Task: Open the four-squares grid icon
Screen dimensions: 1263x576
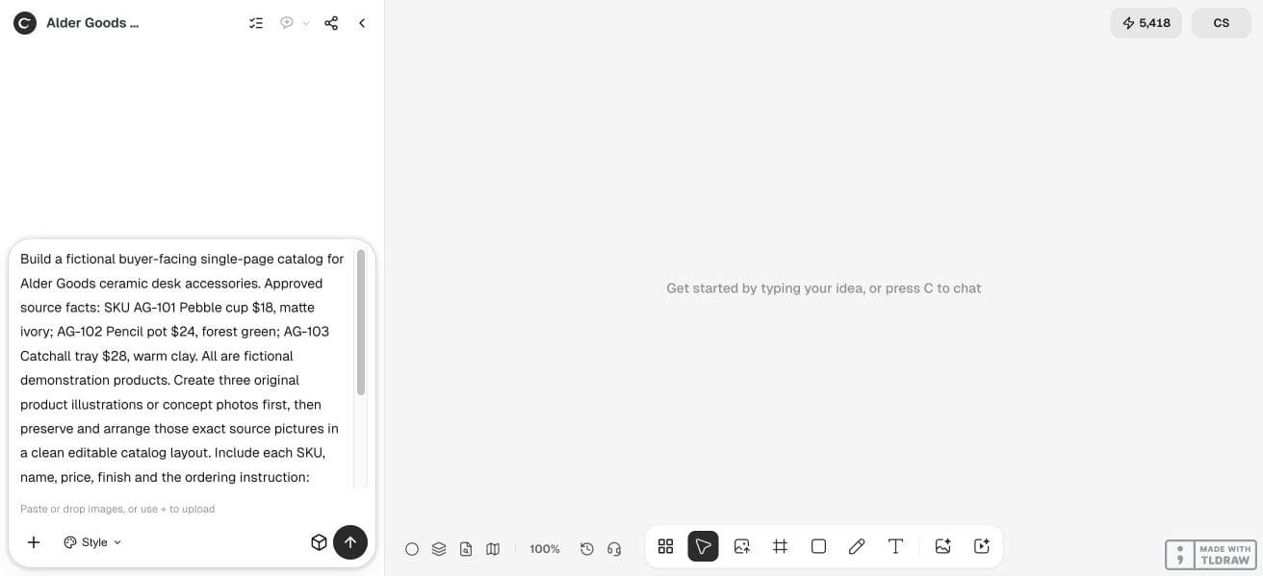Action: click(665, 546)
